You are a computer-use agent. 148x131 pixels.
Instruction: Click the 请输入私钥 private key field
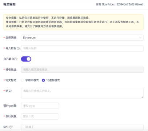(82, 48)
